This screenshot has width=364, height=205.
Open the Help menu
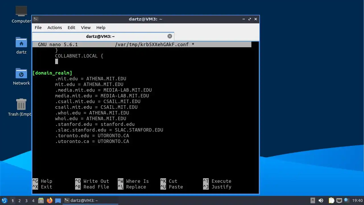pyautogui.click(x=101, y=28)
